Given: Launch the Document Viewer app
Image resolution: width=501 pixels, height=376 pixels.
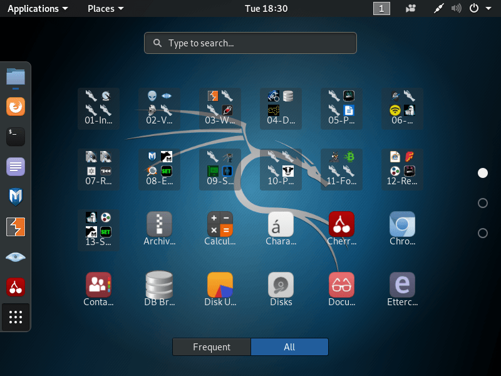Looking at the screenshot, I should 341,290.
